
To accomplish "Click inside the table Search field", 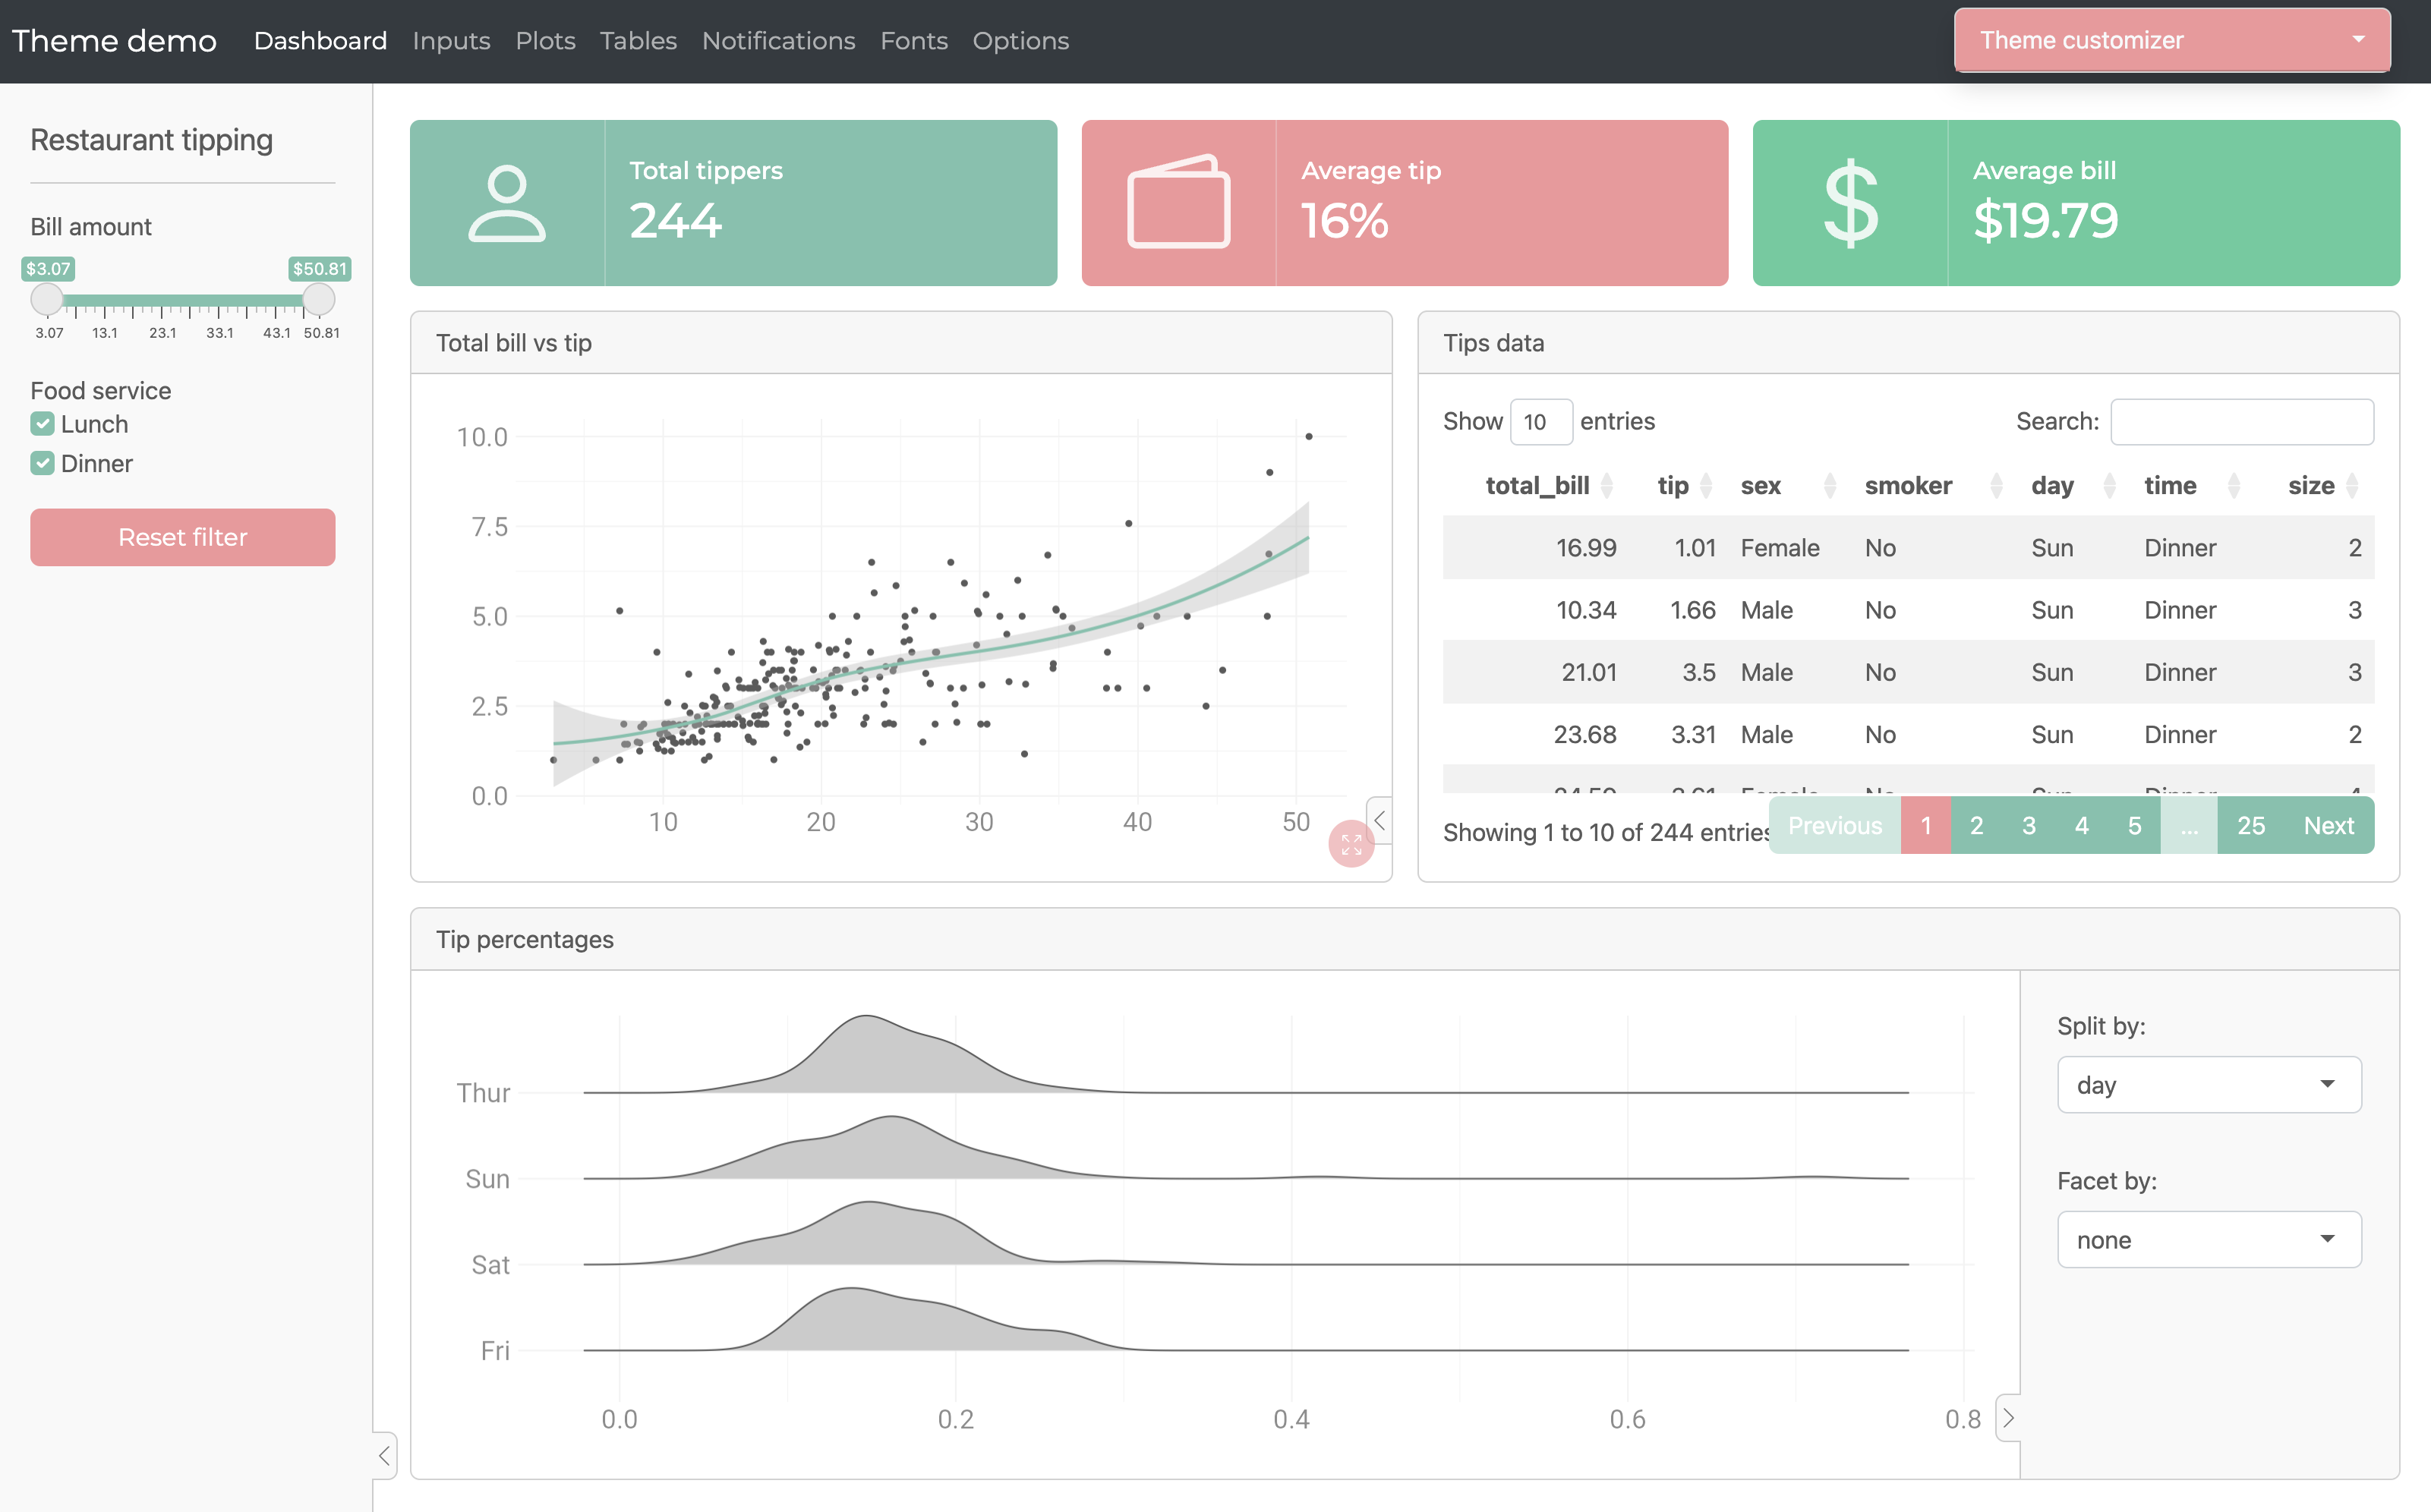I will [x=2241, y=421].
